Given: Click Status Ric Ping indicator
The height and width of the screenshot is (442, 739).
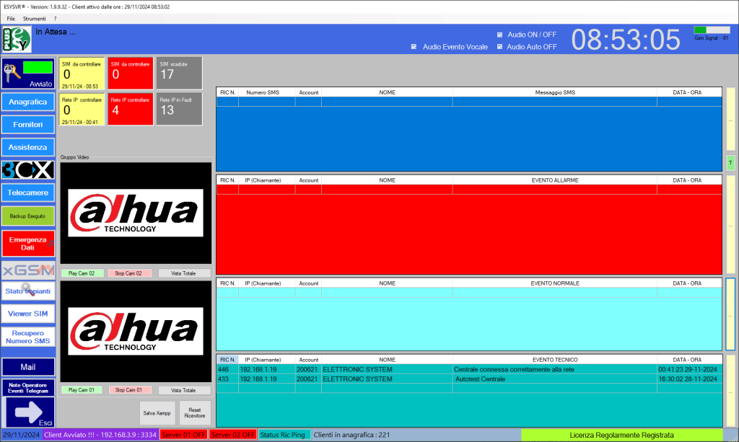Looking at the screenshot, I should (283, 435).
